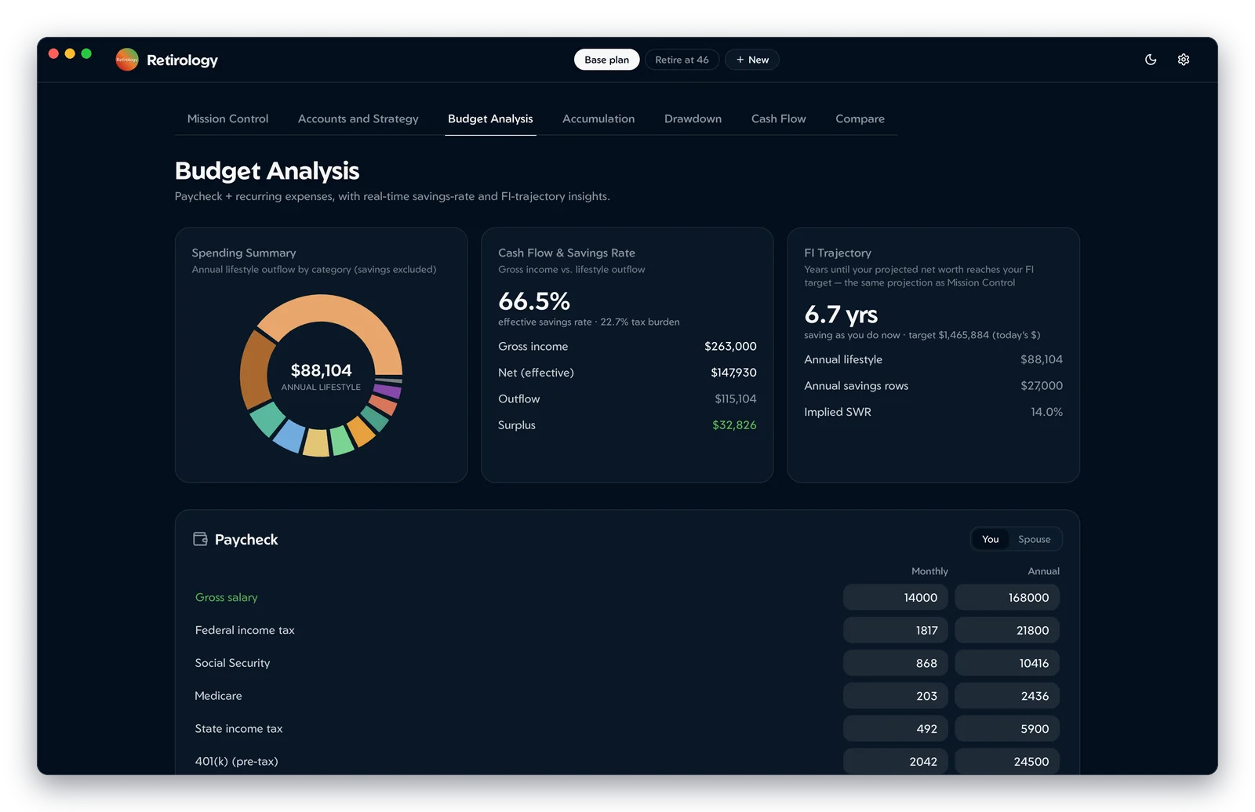Go to the Accumulation tab

(x=598, y=118)
